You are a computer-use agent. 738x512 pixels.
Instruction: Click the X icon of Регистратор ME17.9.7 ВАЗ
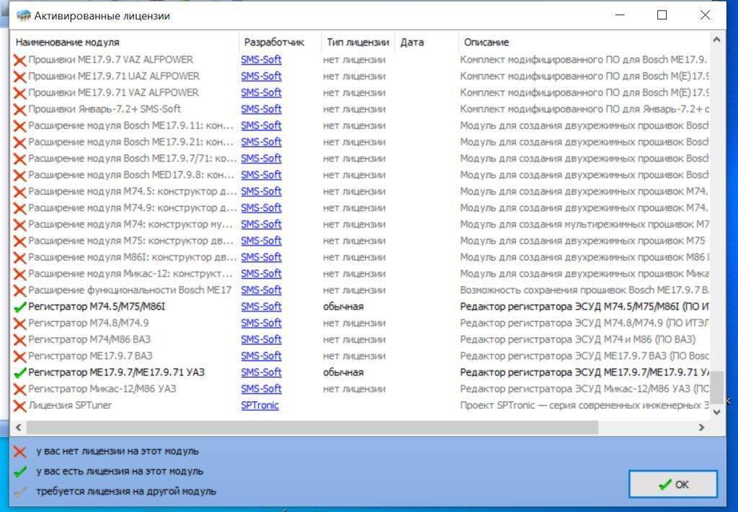click(x=19, y=356)
